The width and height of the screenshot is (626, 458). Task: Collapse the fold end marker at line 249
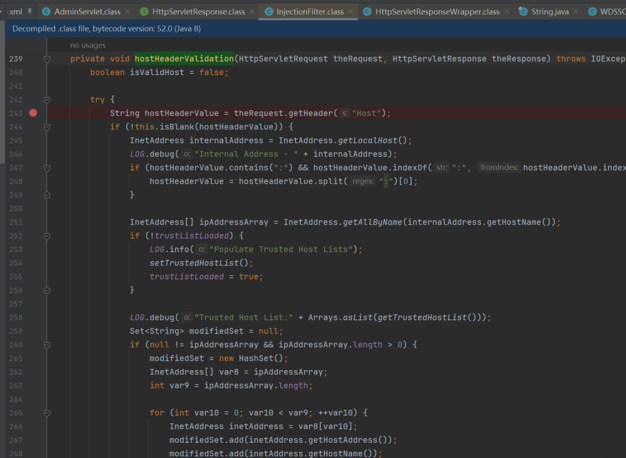46,195
